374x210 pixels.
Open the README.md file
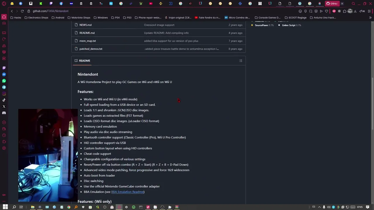[87, 33]
